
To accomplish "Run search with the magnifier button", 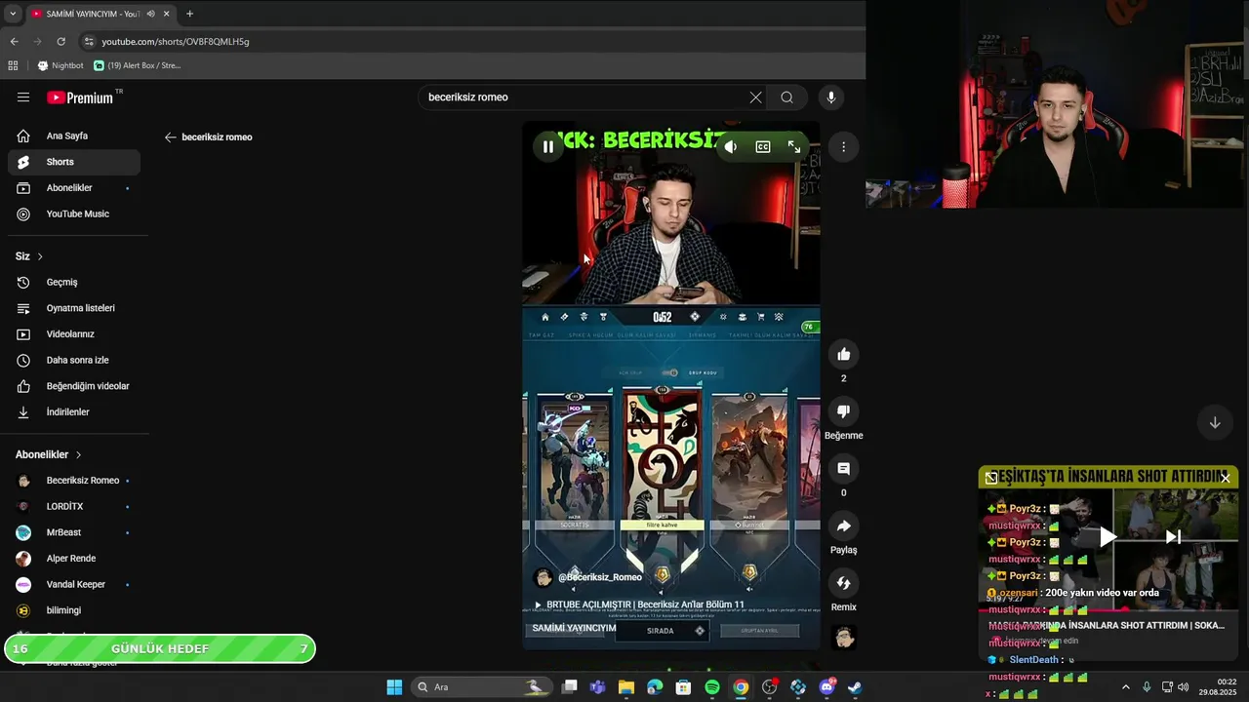I will pos(786,97).
